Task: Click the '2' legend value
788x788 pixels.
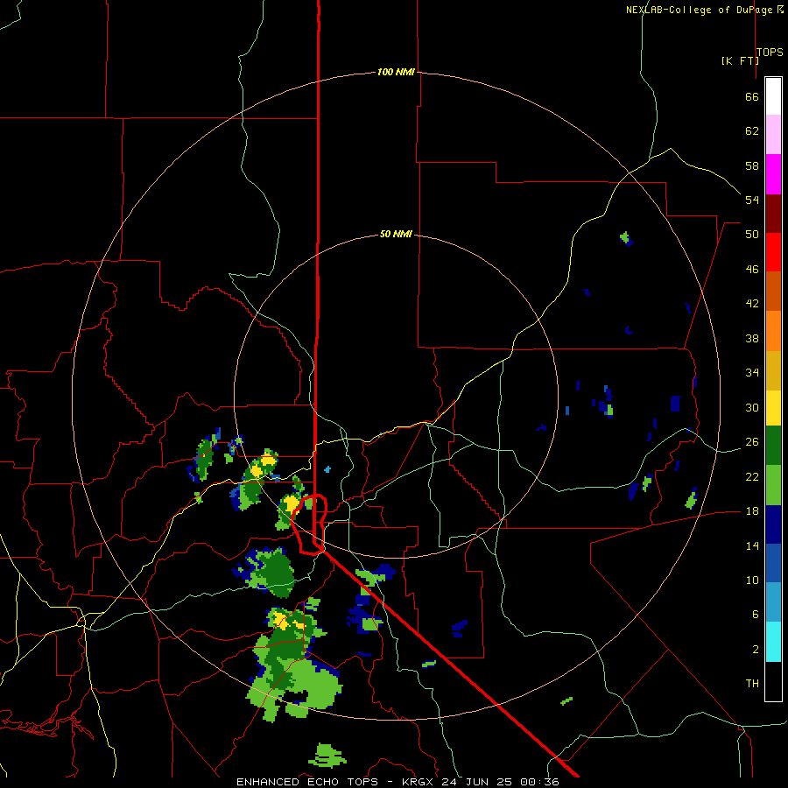Action: tap(755, 649)
